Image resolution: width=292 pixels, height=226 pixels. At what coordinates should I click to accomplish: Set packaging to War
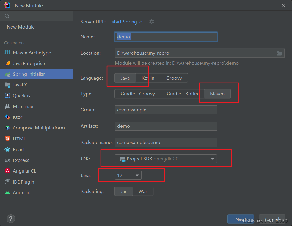143,192
